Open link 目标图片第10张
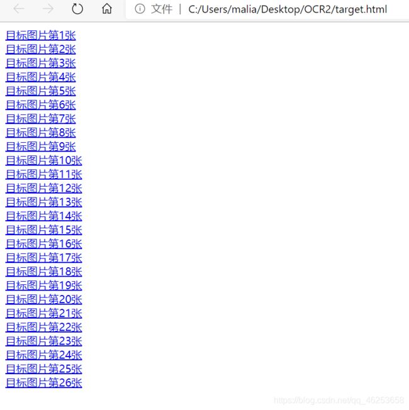 pyautogui.click(x=43, y=160)
